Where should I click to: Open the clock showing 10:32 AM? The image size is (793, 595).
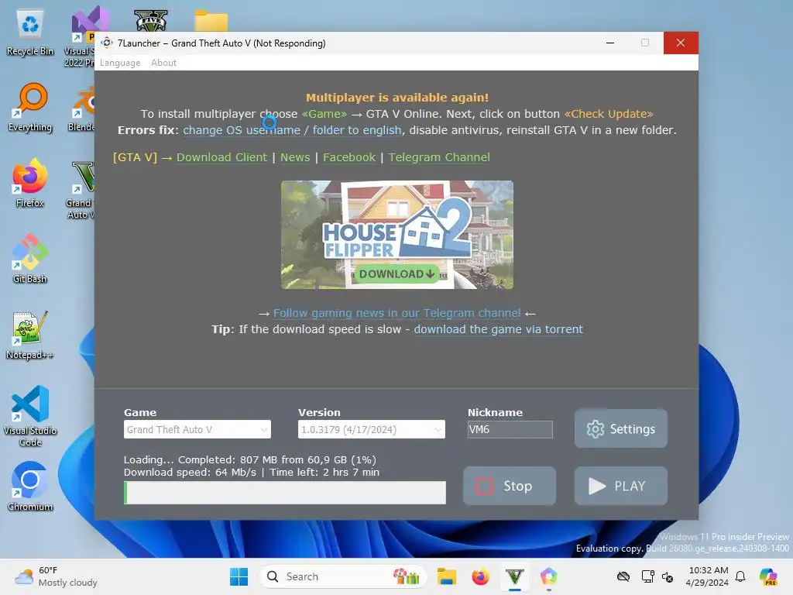708,576
